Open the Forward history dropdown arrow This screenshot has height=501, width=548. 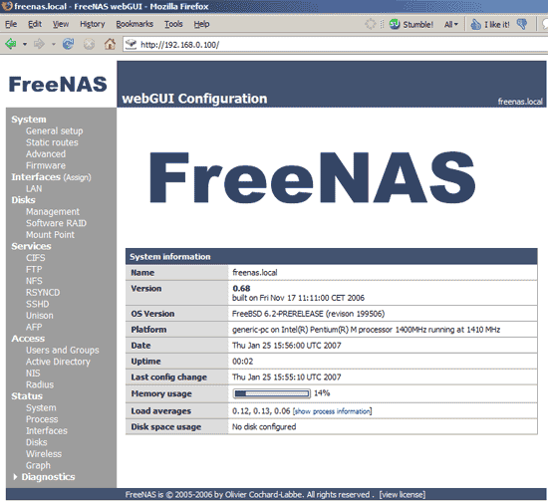point(54,45)
